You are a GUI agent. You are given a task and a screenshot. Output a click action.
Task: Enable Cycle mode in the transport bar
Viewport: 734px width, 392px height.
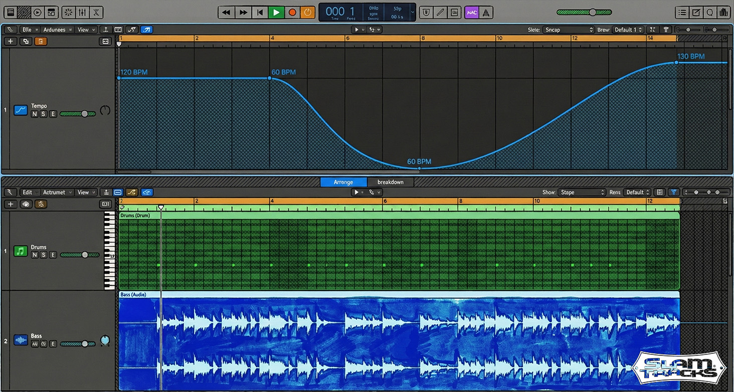tap(307, 12)
